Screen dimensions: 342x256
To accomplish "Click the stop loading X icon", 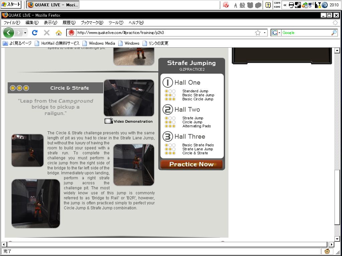I will tap(47, 33).
